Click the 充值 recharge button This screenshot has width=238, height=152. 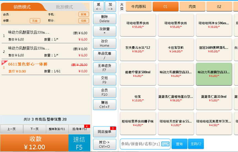click(x=35, y=21)
